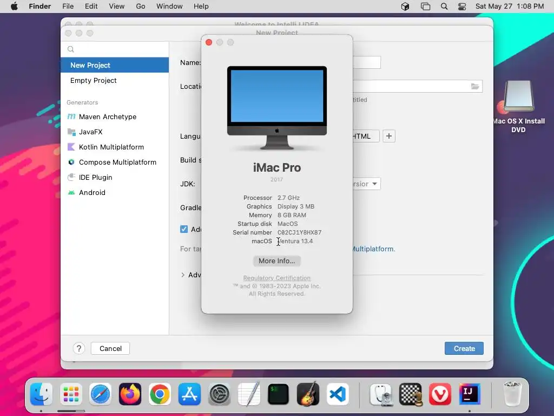Image resolution: width=554 pixels, height=416 pixels.
Task: Open Firefox from the Dock
Action: pos(130,394)
